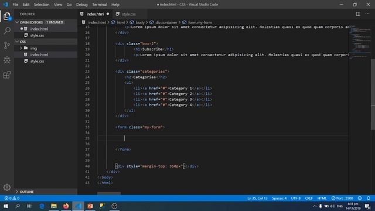Change HTML language mode
This screenshot has width=375, height=211.
pos(322,198)
